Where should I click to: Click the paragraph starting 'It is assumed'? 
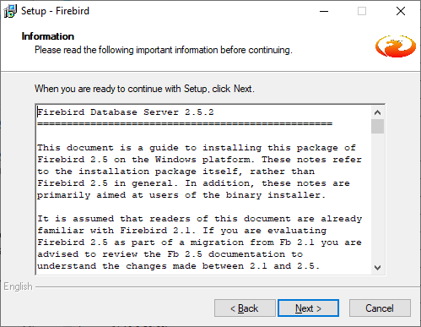(x=200, y=243)
